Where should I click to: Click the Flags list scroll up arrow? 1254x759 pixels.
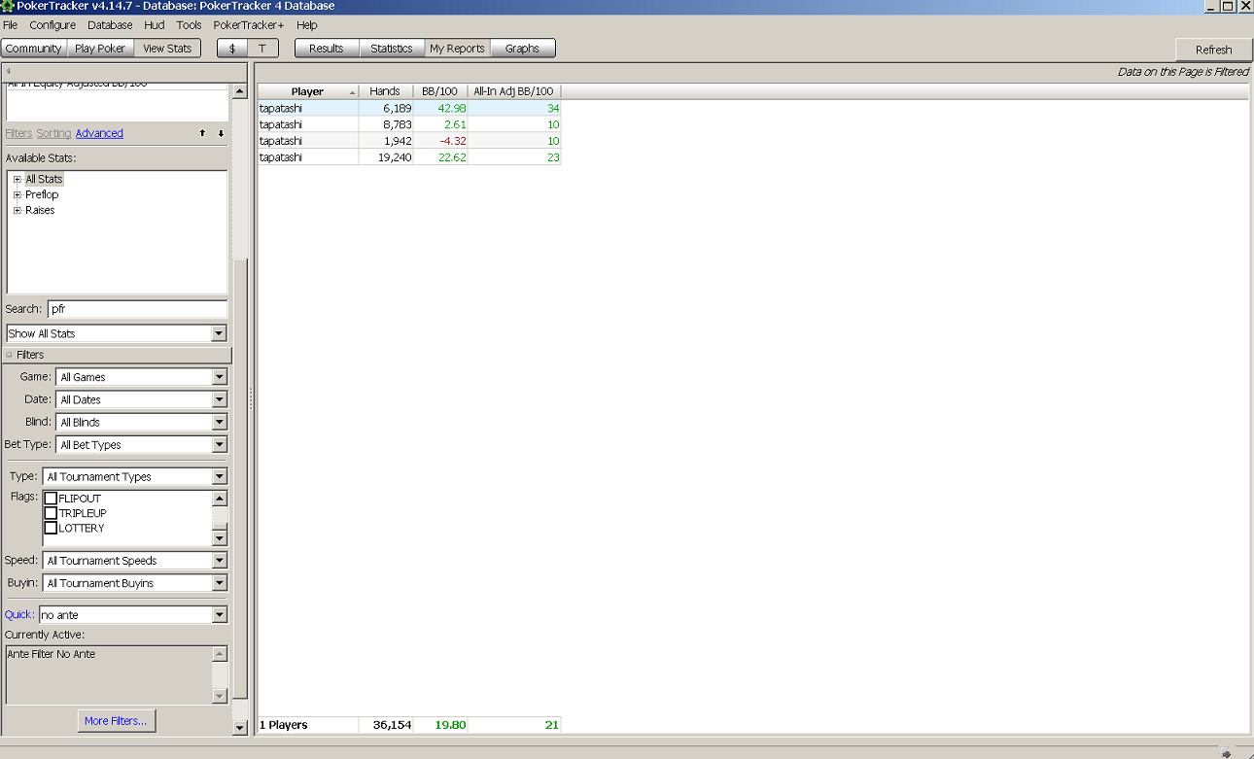click(220, 499)
